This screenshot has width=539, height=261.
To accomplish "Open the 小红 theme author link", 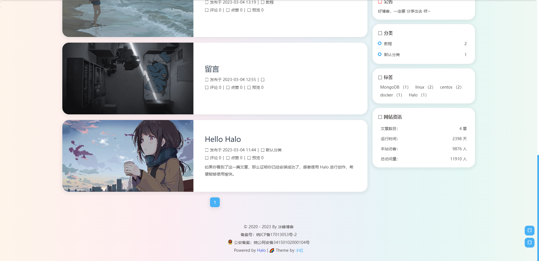I will pos(299,250).
